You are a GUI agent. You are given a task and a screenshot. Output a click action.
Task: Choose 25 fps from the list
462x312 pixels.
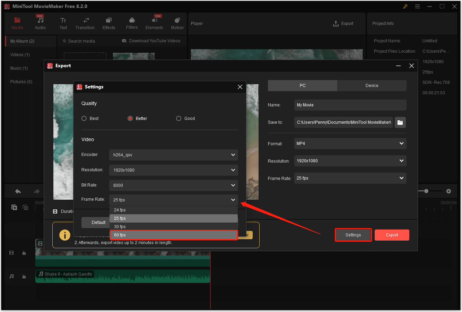pyautogui.click(x=174, y=218)
